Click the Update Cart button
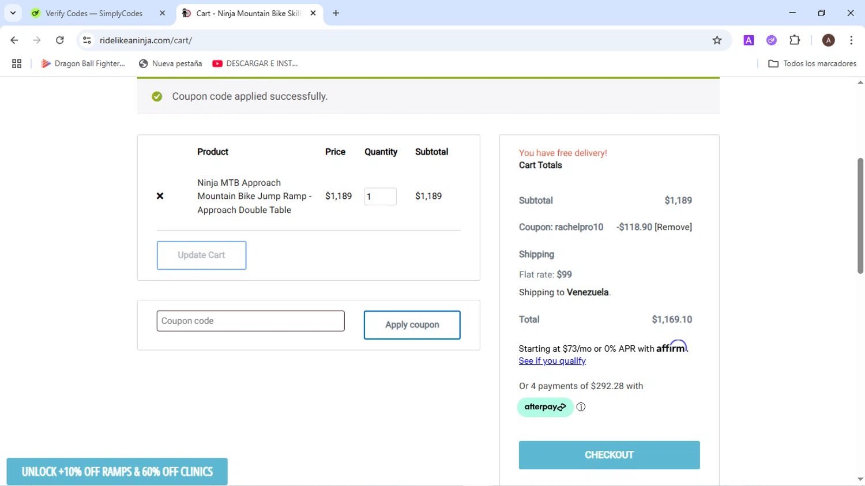Image resolution: width=865 pixels, height=486 pixels. point(201,255)
